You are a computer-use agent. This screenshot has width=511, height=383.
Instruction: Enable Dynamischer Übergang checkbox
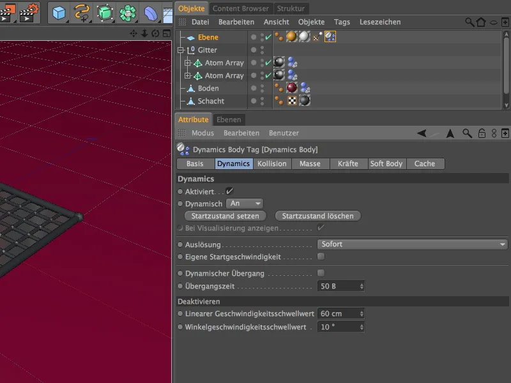[321, 273]
